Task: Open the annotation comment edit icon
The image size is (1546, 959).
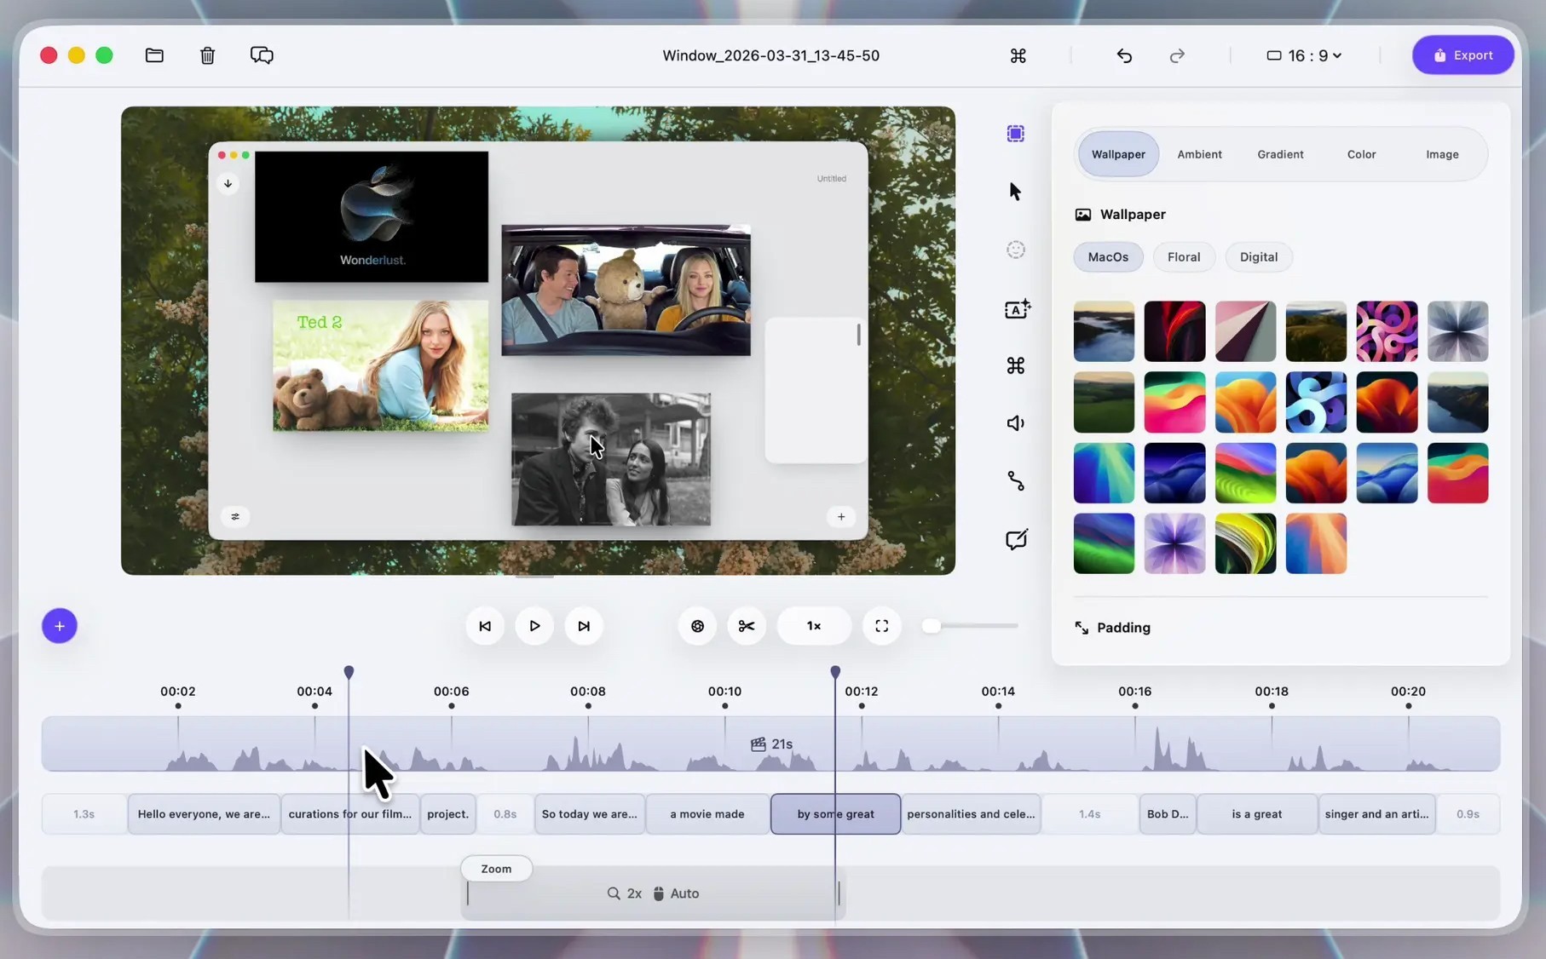Action: pyautogui.click(x=1016, y=539)
